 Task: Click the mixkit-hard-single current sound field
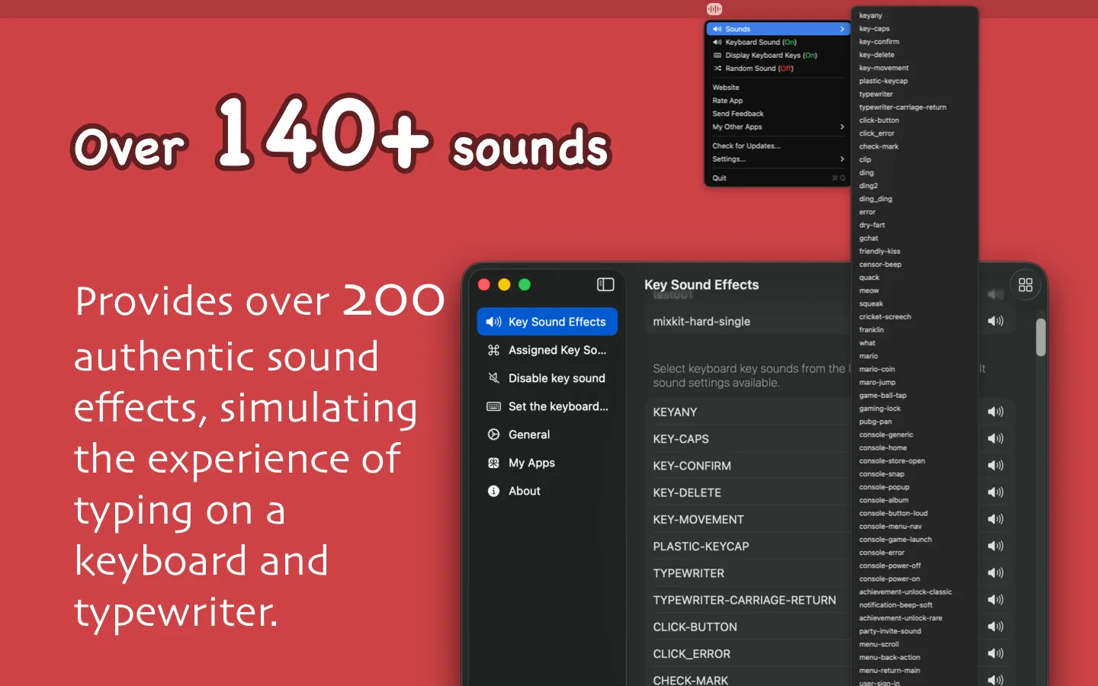830,321
